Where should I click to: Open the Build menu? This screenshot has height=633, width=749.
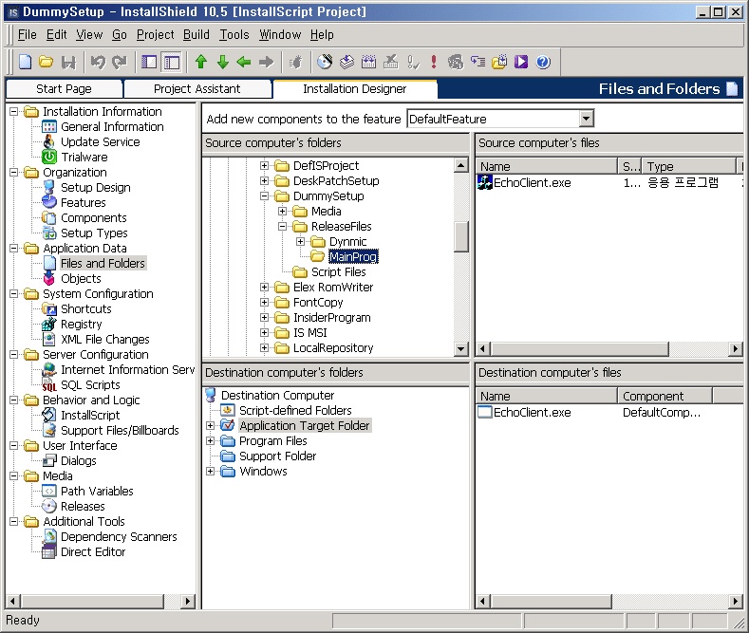click(197, 35)
